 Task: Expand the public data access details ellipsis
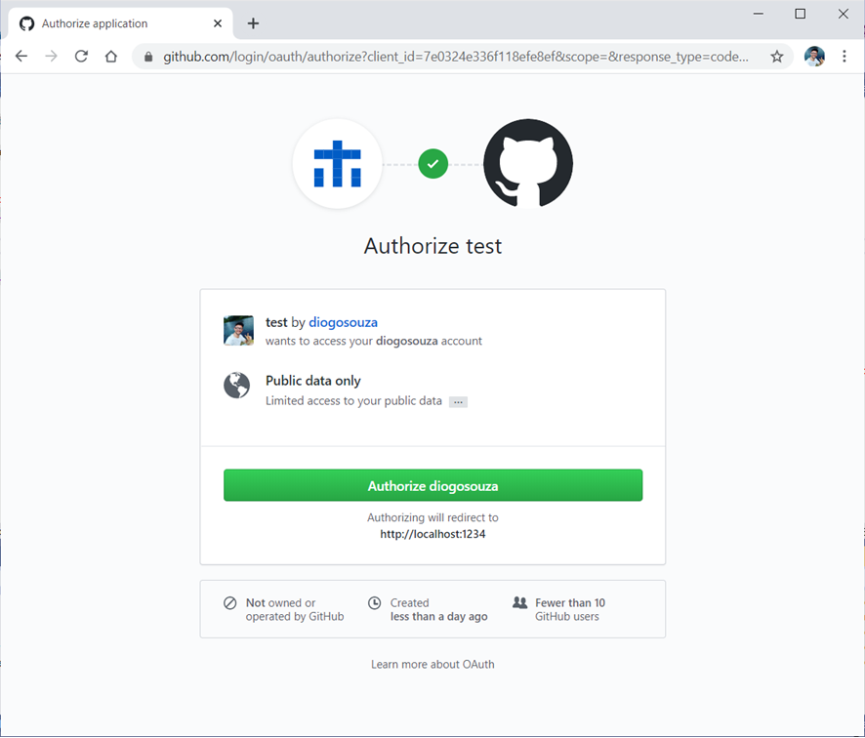pos(458,402)
